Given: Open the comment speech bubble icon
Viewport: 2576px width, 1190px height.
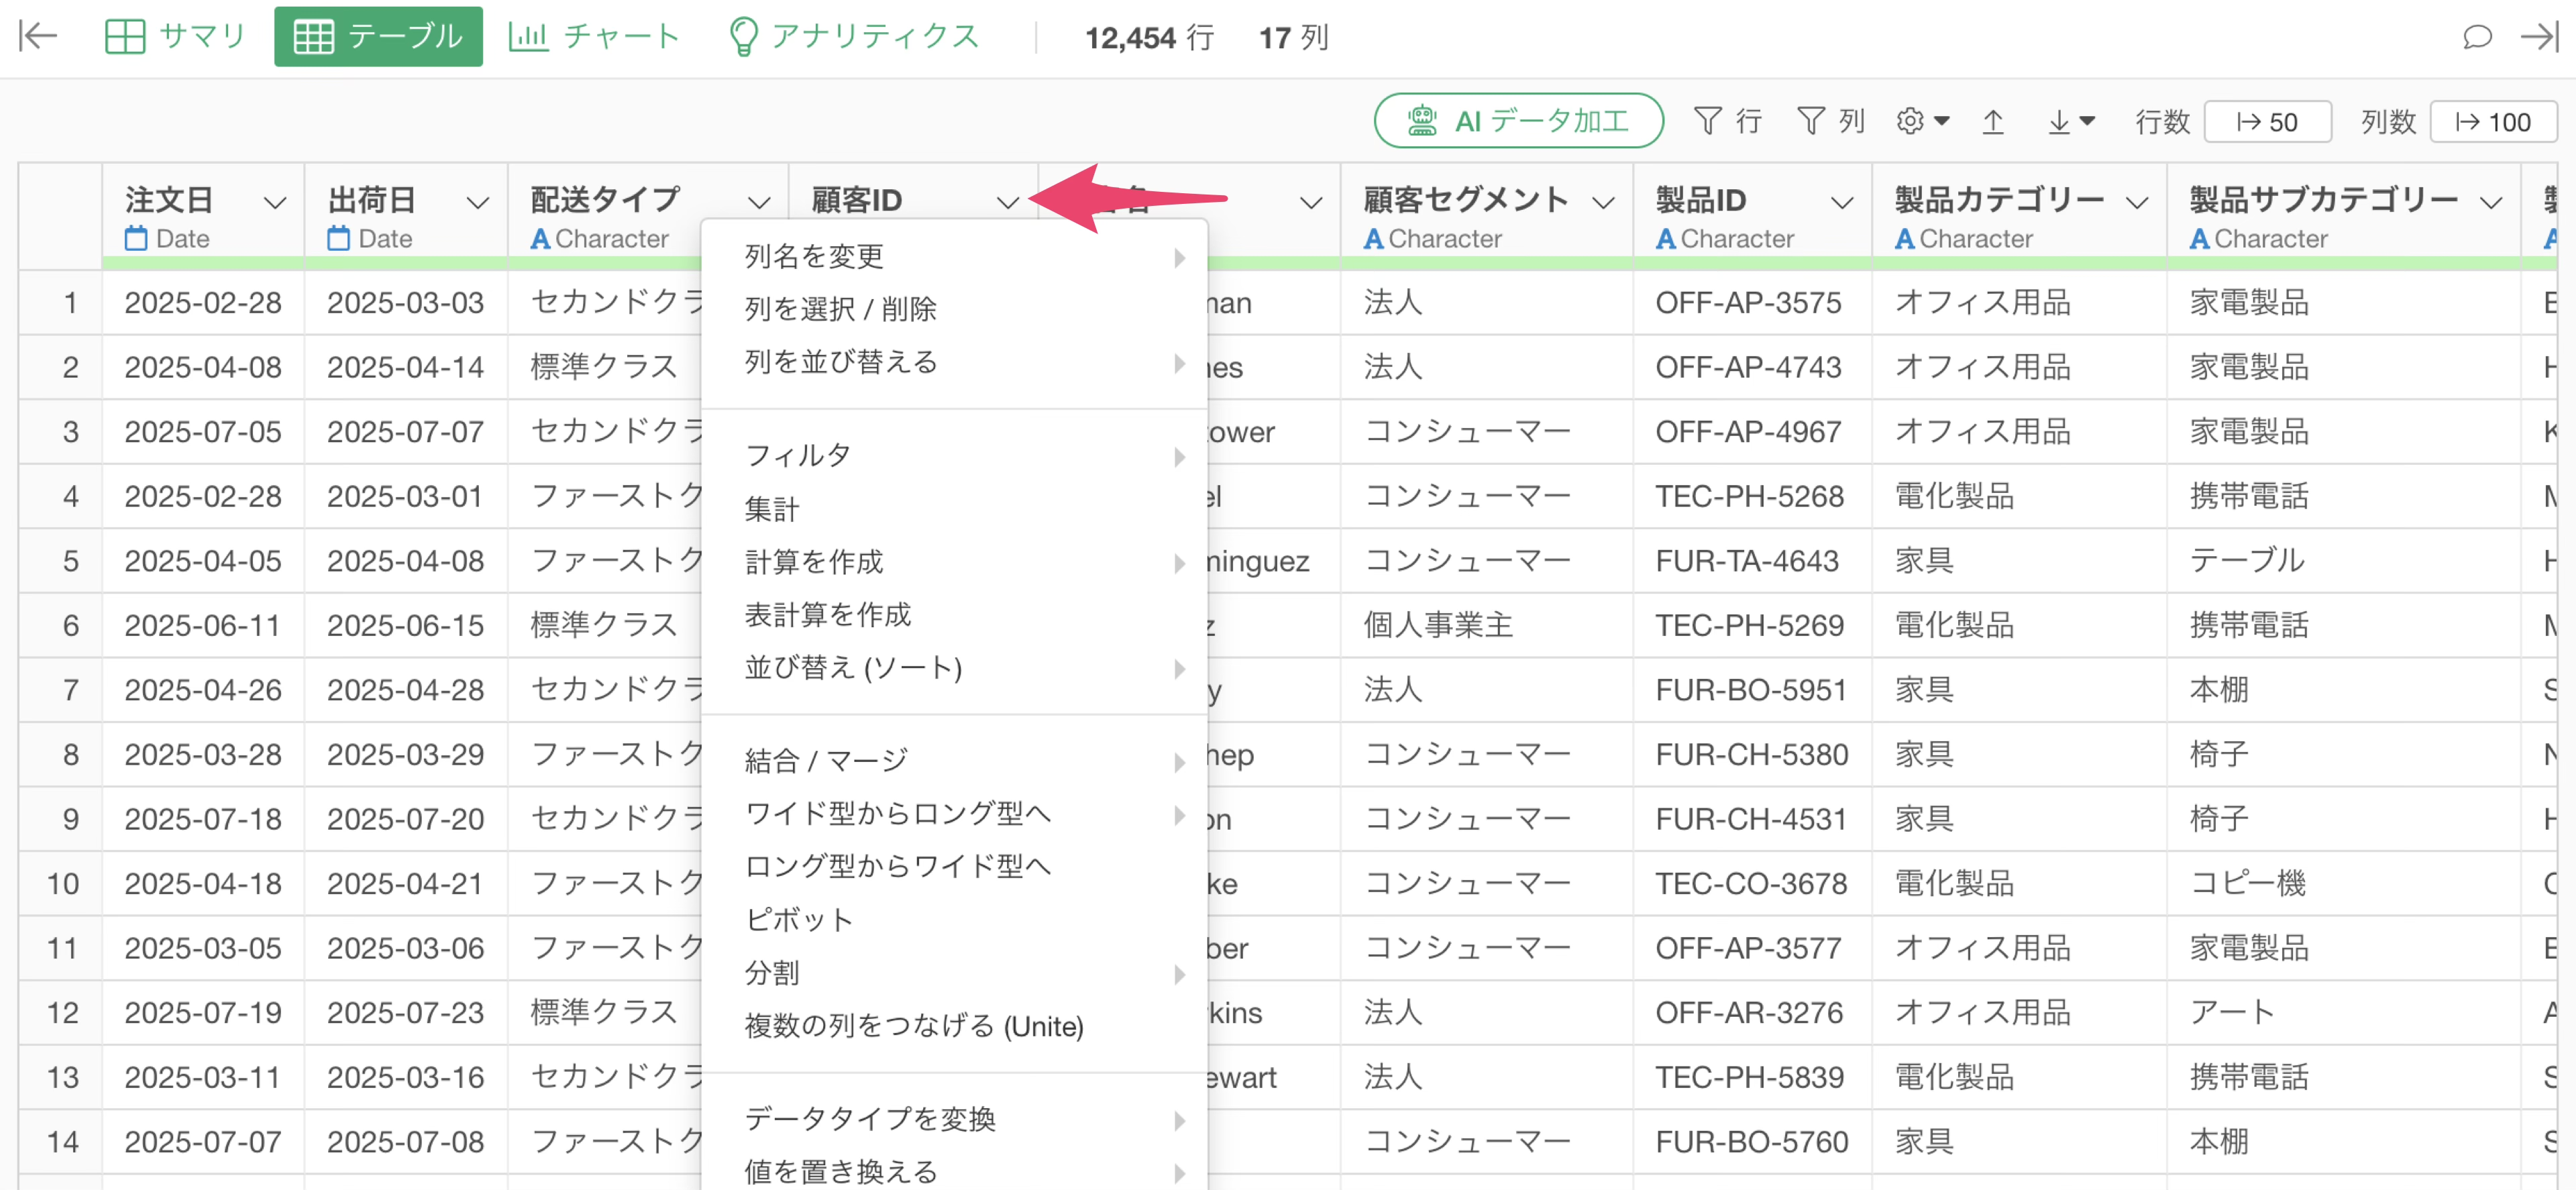Looking at the screenshot, I should pos(2476,37).
